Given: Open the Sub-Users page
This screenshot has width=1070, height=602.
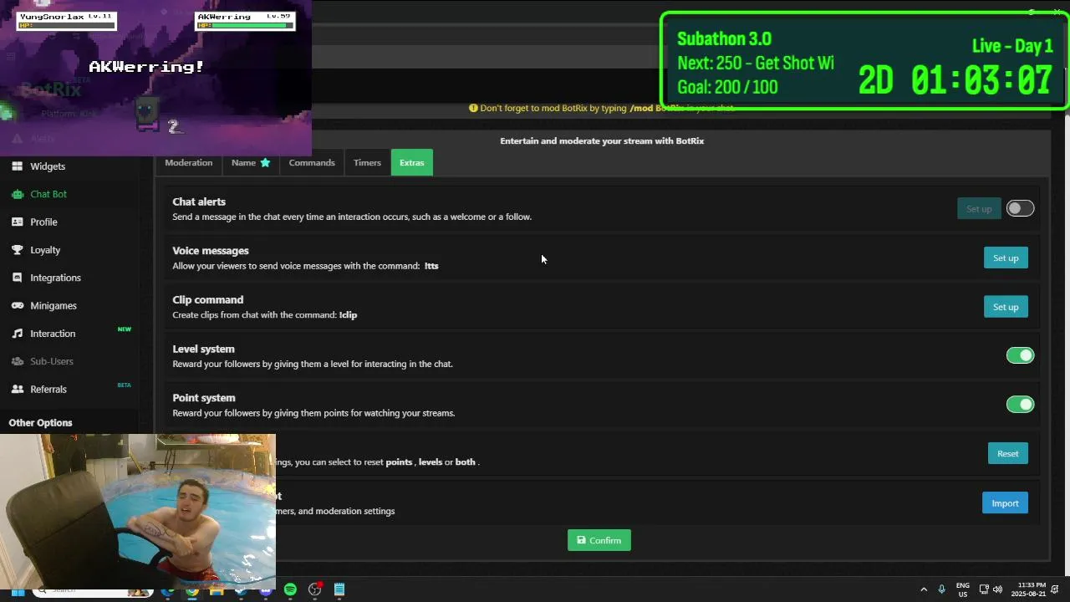Looking at the screenshot, I should [x=52, y=361].
